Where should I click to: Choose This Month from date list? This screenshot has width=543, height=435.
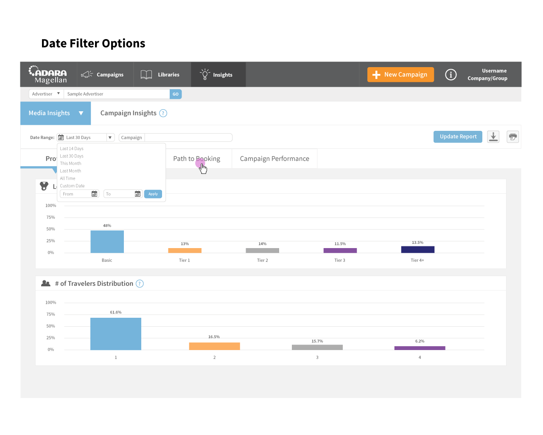tap(70, 164)
